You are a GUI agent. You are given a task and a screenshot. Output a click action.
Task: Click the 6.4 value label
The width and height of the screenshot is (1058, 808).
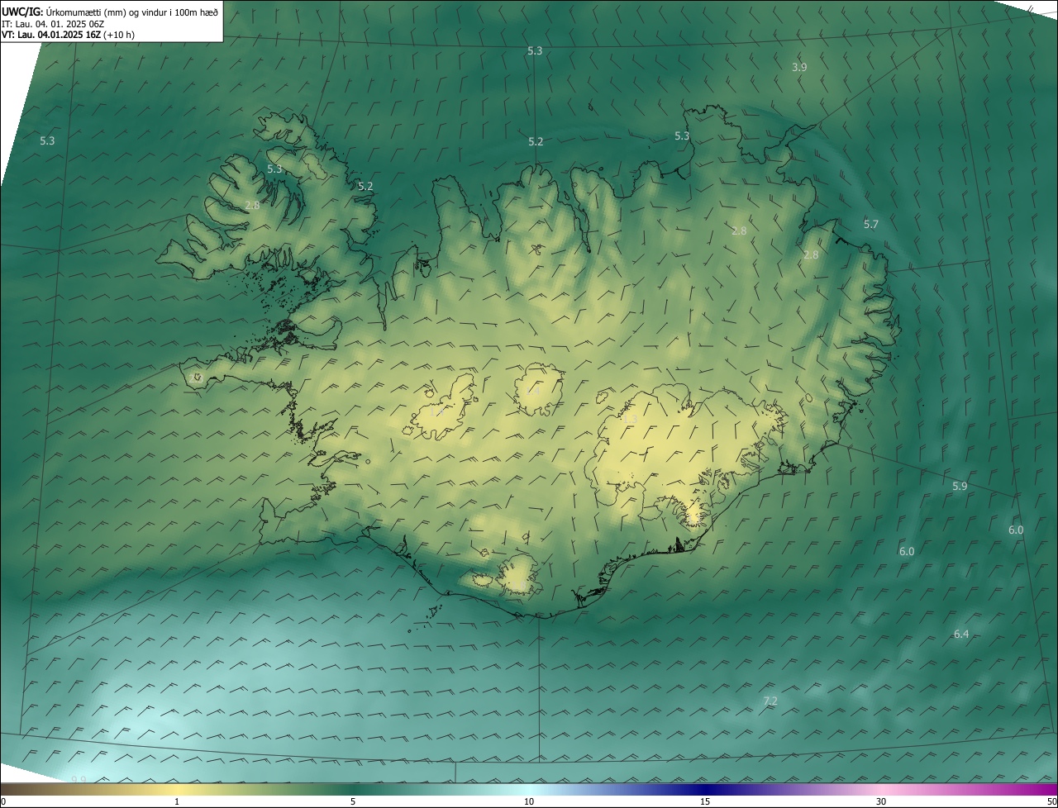(961, 634)
